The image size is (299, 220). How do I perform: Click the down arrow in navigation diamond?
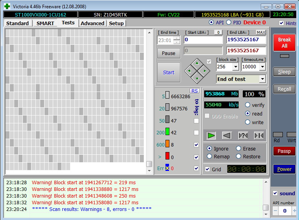click(x=197, y=78)
